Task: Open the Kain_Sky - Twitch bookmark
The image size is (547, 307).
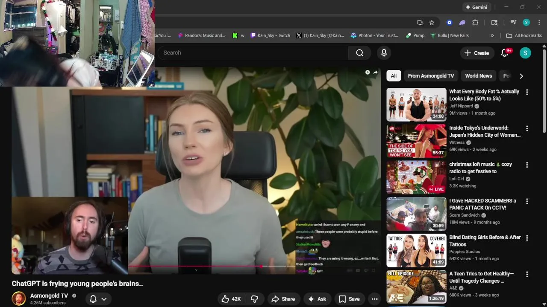Action: coord(270,35)
